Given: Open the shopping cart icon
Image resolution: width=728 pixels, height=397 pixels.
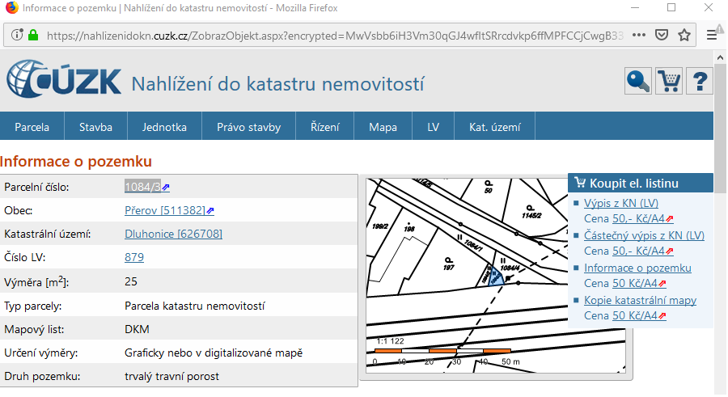Looking at the screenshot, I should click(x=669, y=82).
